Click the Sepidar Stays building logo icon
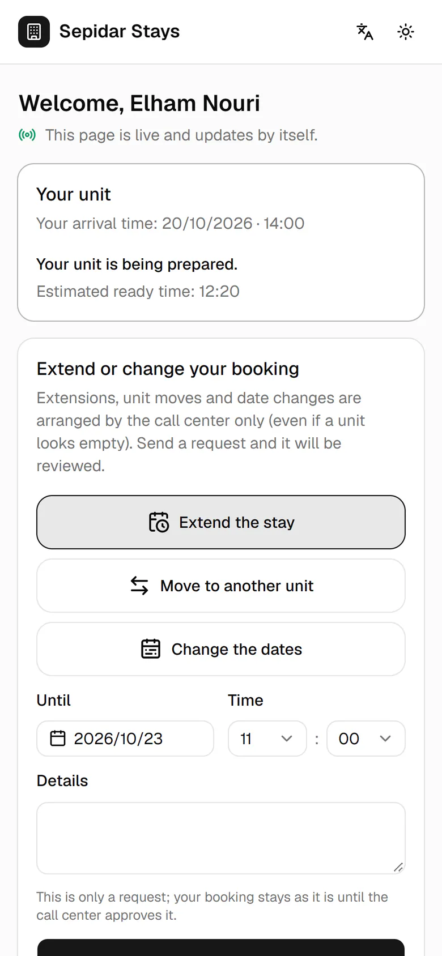442x956 pixels. 34,32
